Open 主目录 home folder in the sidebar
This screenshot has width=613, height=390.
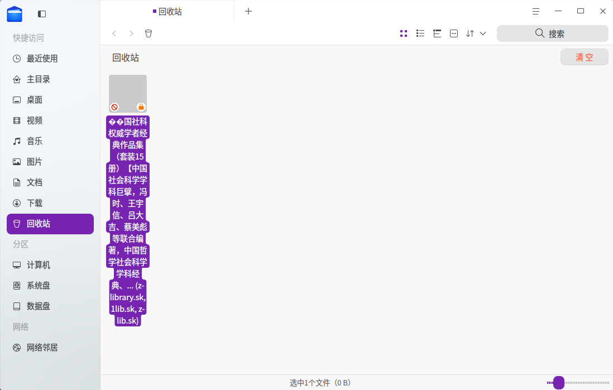pyautogui.click(x=50, y=79)
